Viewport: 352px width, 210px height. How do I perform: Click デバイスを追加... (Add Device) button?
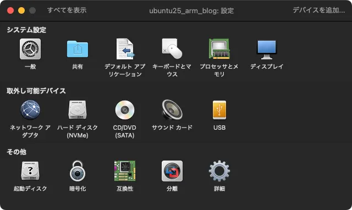pyautogui.click(x=319, y=10)
